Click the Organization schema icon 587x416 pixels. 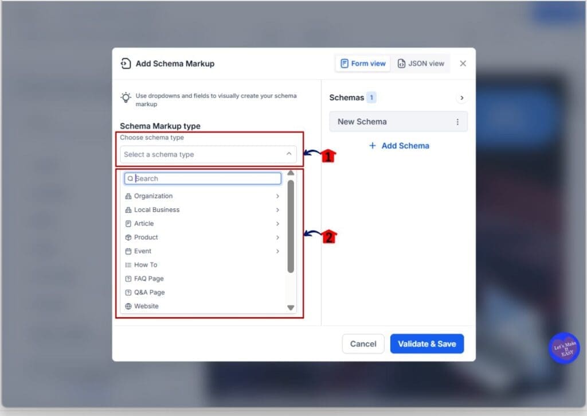click(127, 196)
